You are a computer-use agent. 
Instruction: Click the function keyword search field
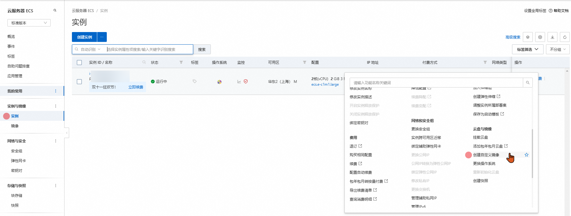click(436, 83)
